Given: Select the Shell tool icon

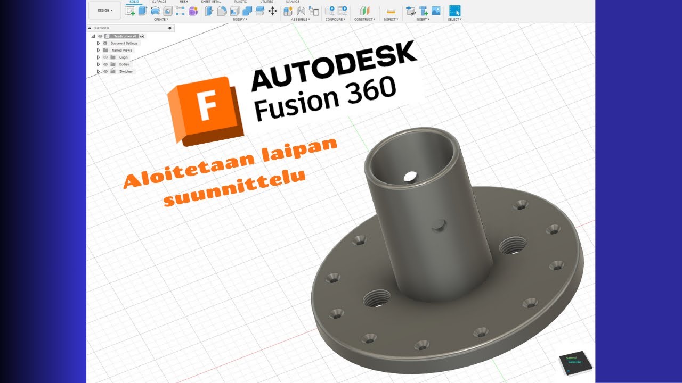Looking at the screenshot, I should coord(234,11).
